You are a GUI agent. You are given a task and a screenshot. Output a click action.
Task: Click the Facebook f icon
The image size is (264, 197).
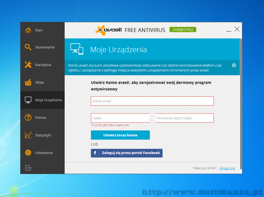(x=95, y=153)
